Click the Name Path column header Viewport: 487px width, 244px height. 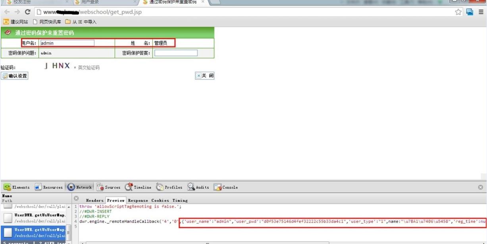pos(36,198)
